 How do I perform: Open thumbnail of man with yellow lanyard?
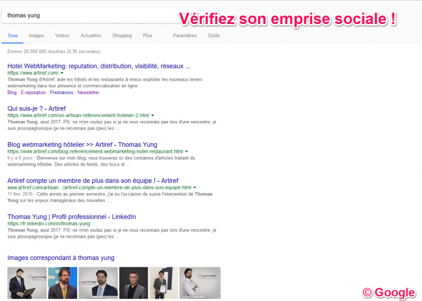click(63, 283)
